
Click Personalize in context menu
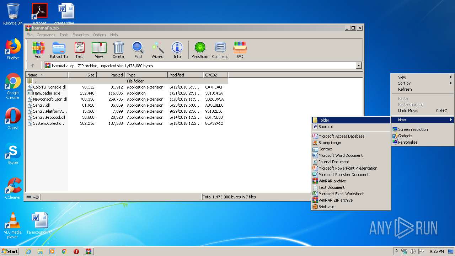coord(423,142)
